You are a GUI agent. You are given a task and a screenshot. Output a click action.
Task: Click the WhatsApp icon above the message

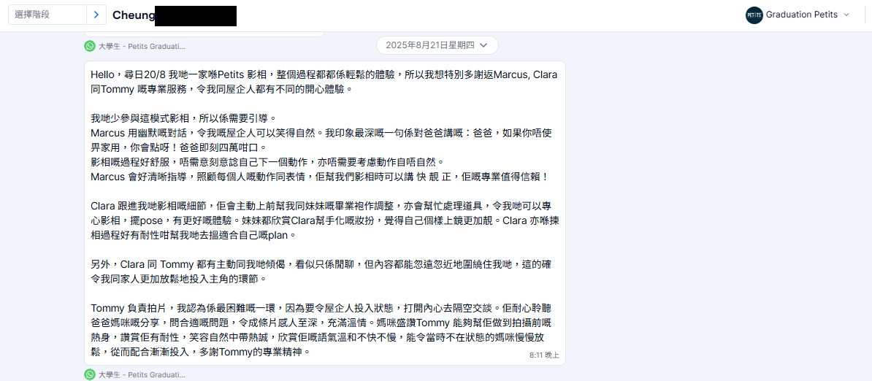pyautogui.click(x=90, y=45)
